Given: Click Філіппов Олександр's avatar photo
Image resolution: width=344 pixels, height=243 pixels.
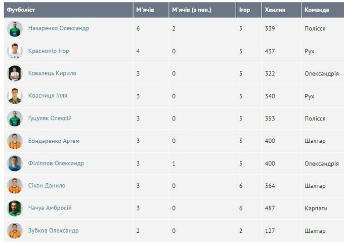Looking at the screenshot, I should point(15,164).
